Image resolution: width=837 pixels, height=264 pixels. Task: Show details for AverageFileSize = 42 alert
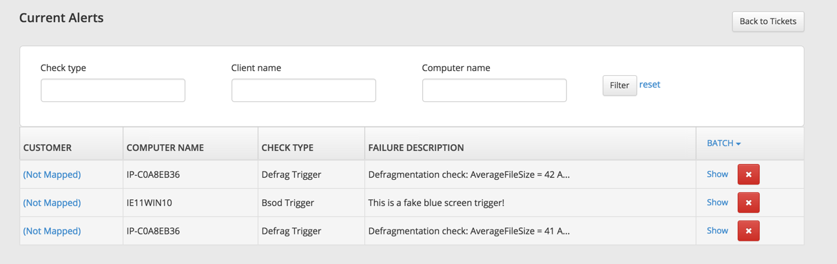pyautogui.click(x=717, y=174)
